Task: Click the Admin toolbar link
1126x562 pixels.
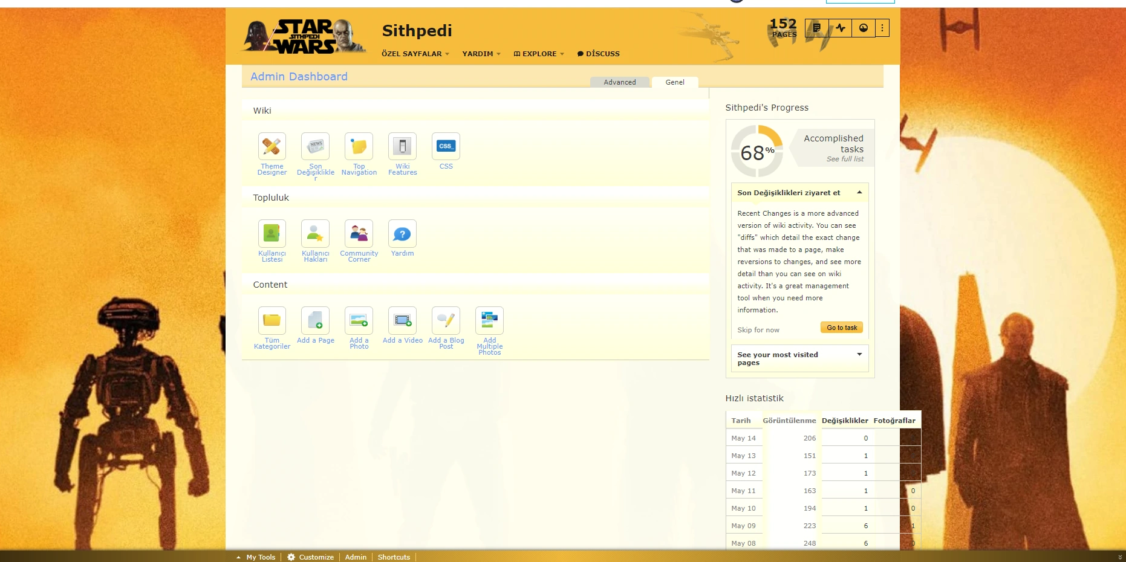Action: (x=356, y=557)
